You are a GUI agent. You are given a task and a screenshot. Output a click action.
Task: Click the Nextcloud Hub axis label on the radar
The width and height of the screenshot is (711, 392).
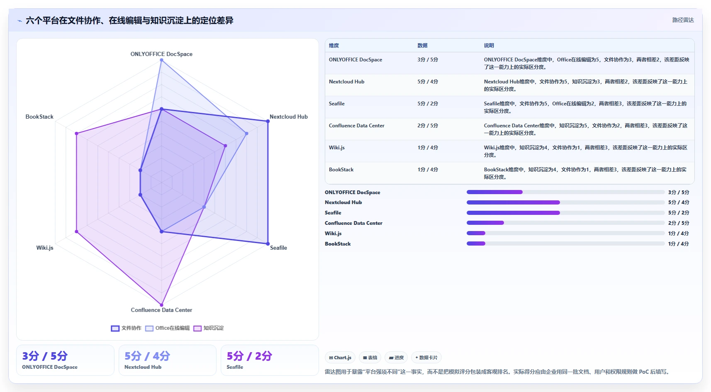click(x=289, y=117)
